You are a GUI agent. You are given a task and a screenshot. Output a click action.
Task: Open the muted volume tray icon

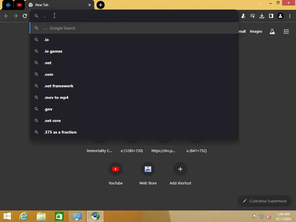pyautogui.click(x=269, y=216)
